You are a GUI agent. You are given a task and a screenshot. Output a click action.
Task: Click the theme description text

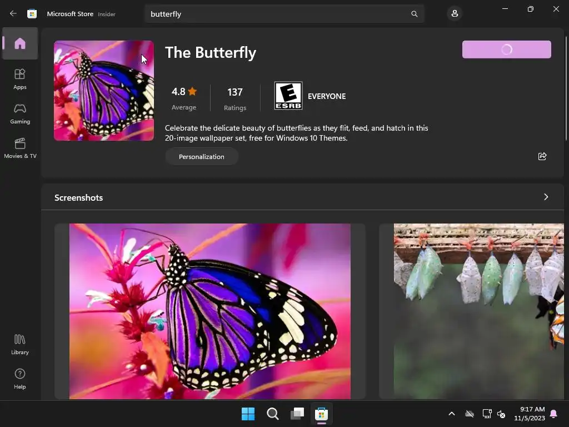(297, 133)
